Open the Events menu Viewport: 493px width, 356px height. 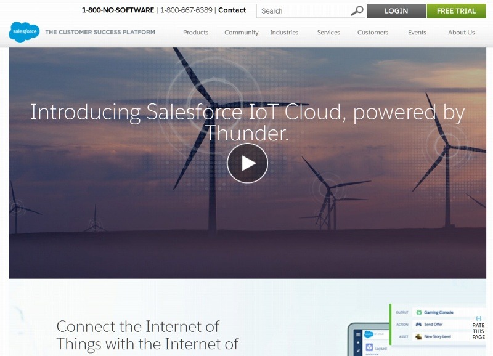417,33
